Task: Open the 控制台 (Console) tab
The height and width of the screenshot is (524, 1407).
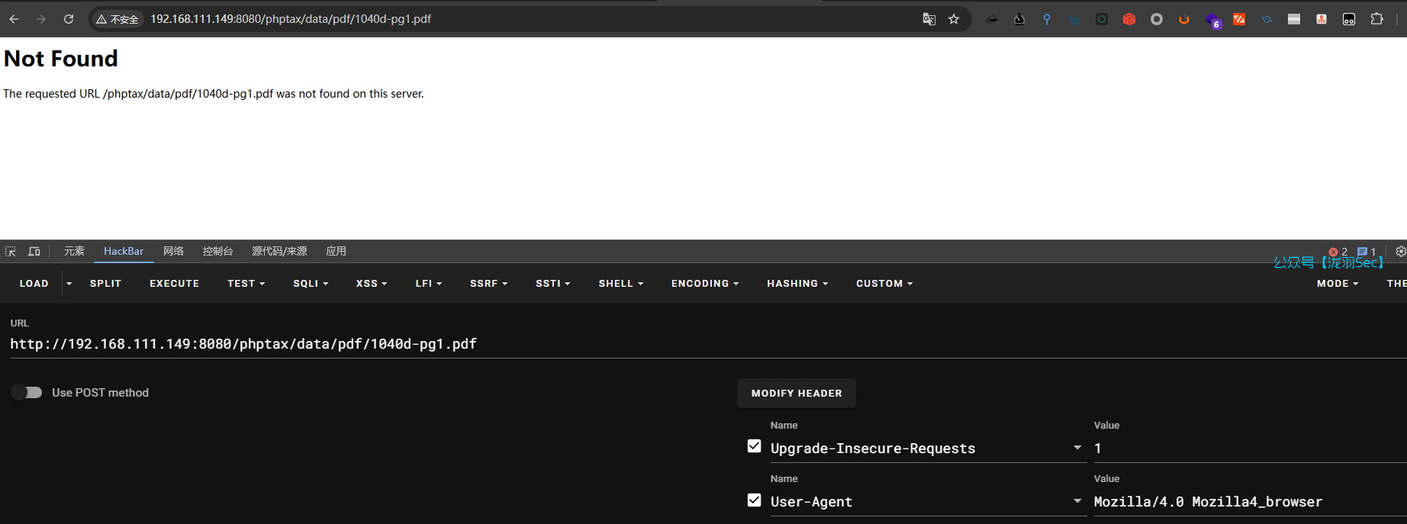Action: pos(217,252)
